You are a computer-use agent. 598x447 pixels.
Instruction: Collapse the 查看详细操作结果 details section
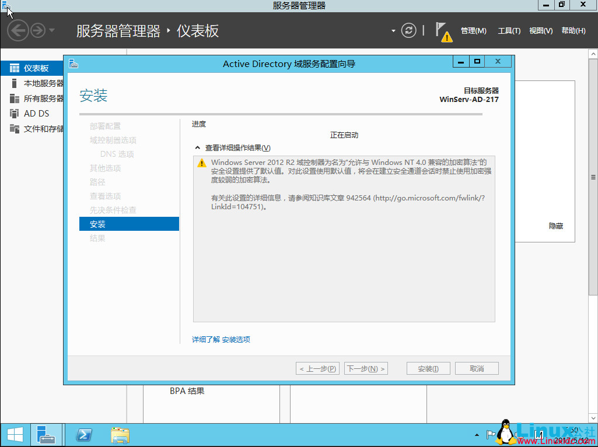click(x=197, y=147)
